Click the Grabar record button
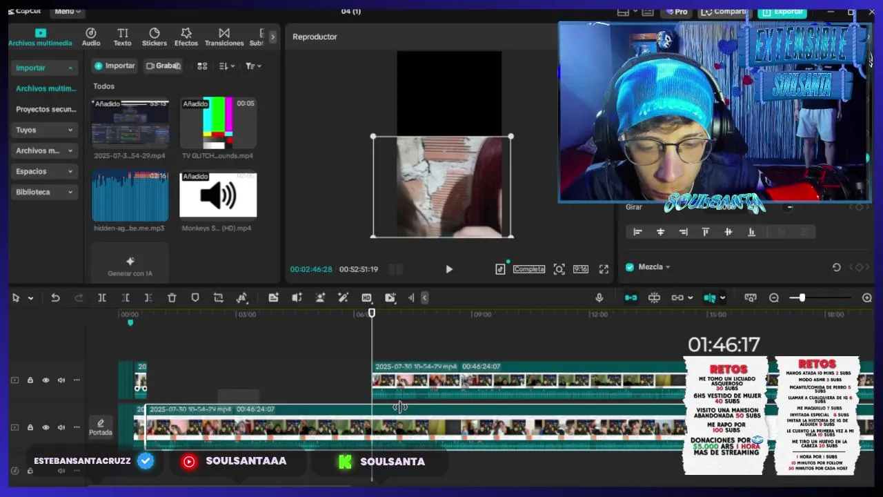883x497 pixels. 163,66
